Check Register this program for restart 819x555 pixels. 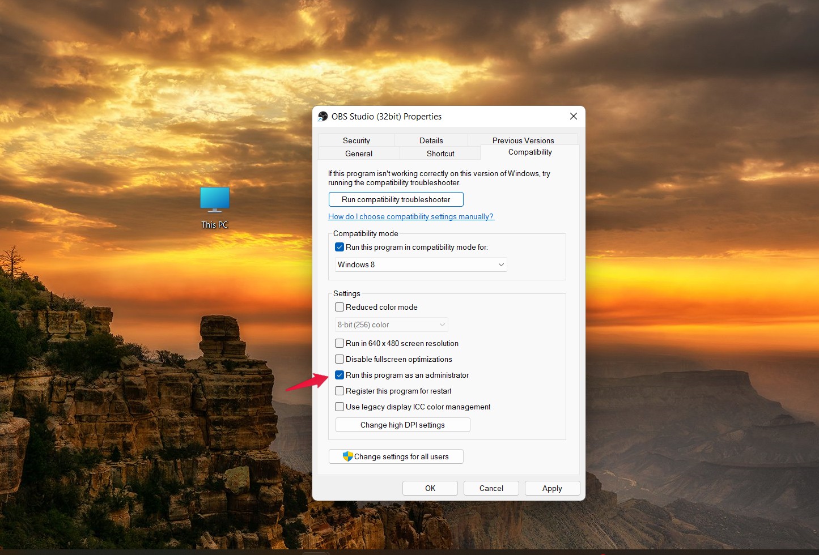(x=340, y=391)
